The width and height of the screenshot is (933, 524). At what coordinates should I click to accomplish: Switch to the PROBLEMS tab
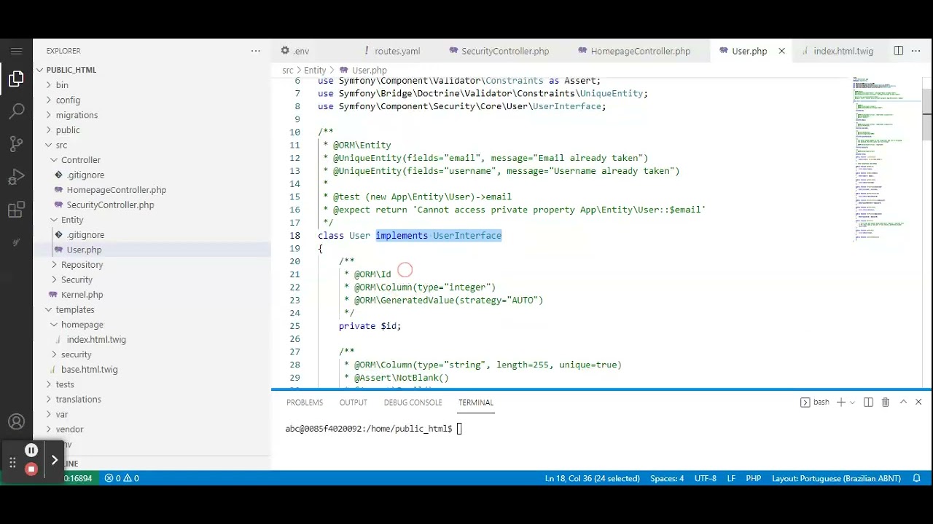point(305,402)
